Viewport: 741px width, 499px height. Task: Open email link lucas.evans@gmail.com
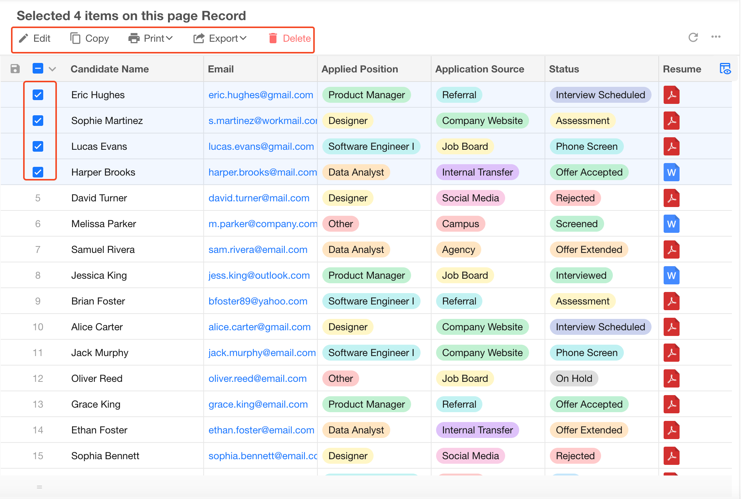[261, 146]
